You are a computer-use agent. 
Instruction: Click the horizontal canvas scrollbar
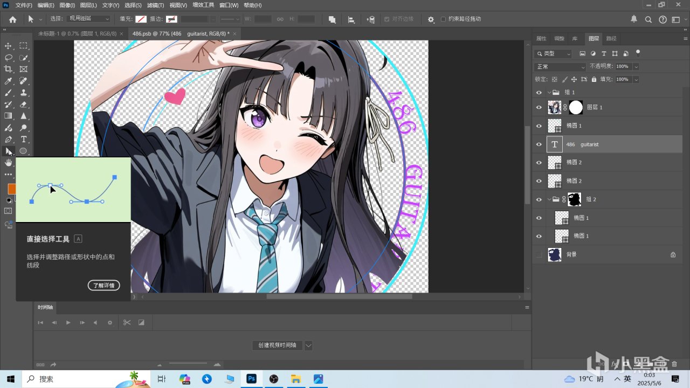[339, 296]
